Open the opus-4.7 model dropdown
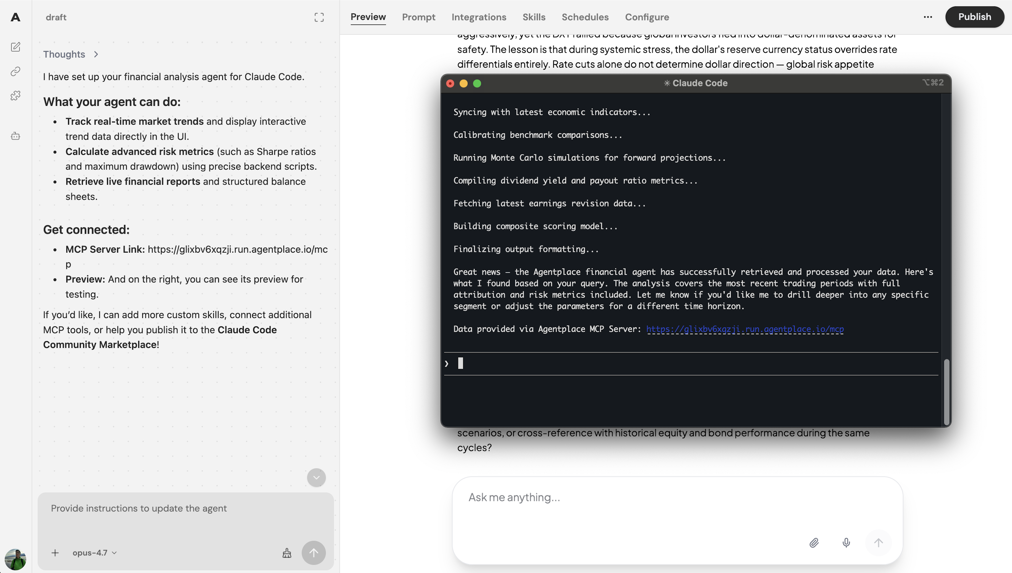Viewport: 1012px width, 573px height. coord(95,553)
